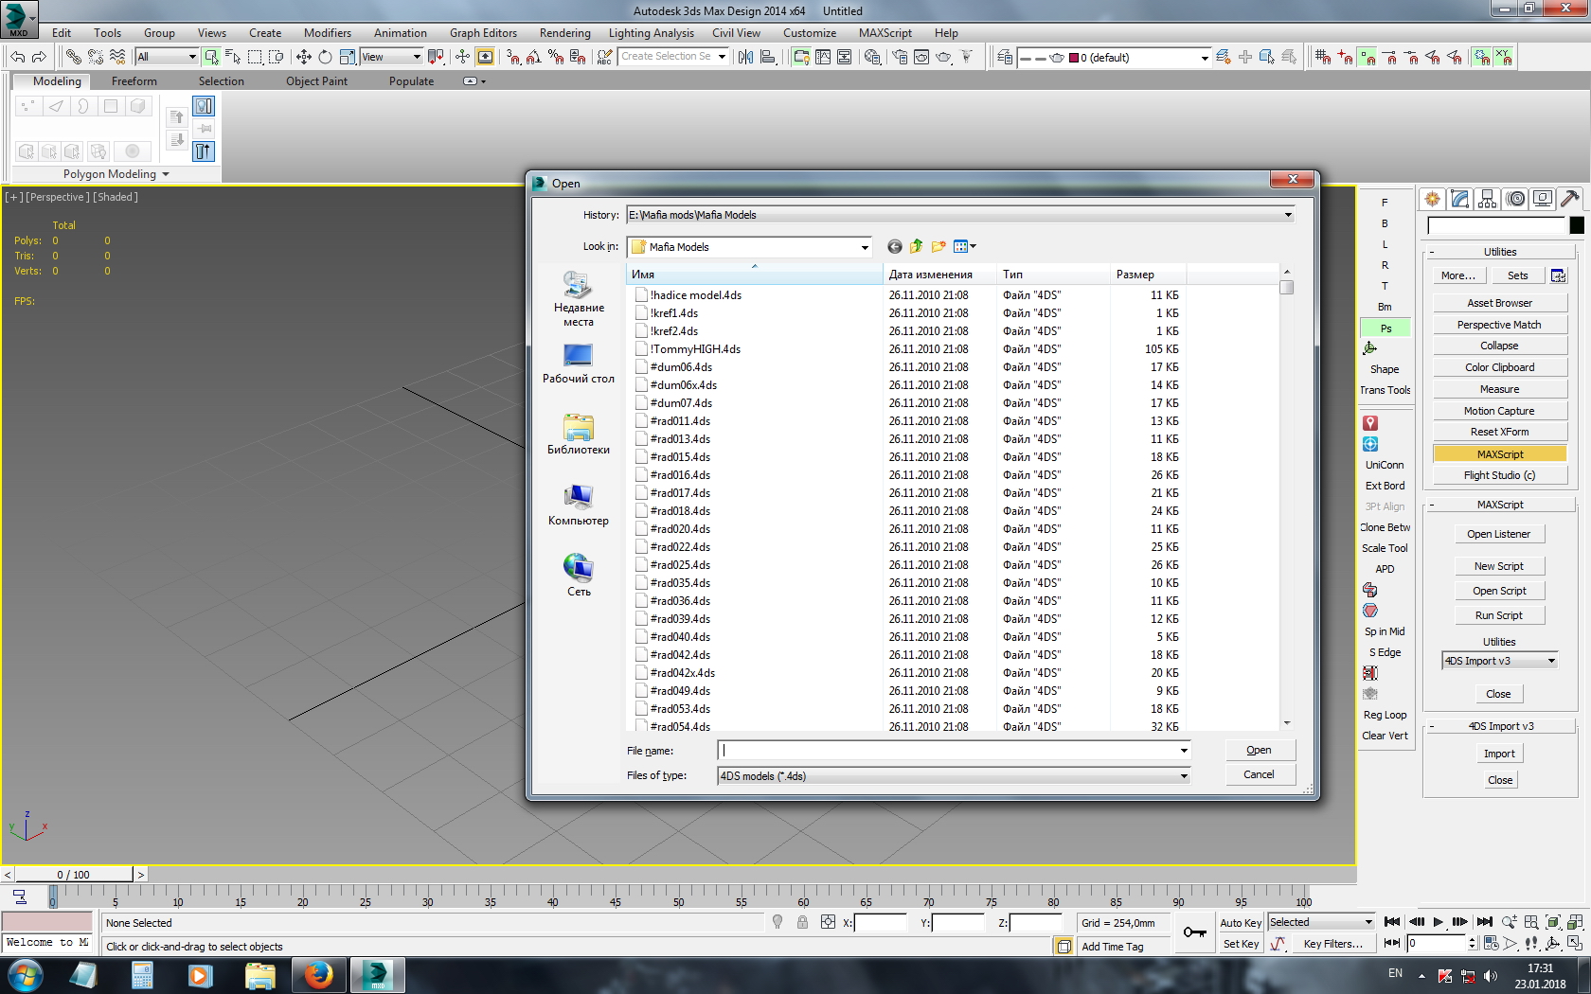The height and width of the screenshot is (994, 1591).
Task: Click the Set Keys large key icon
Action: tap(1195, 932)
